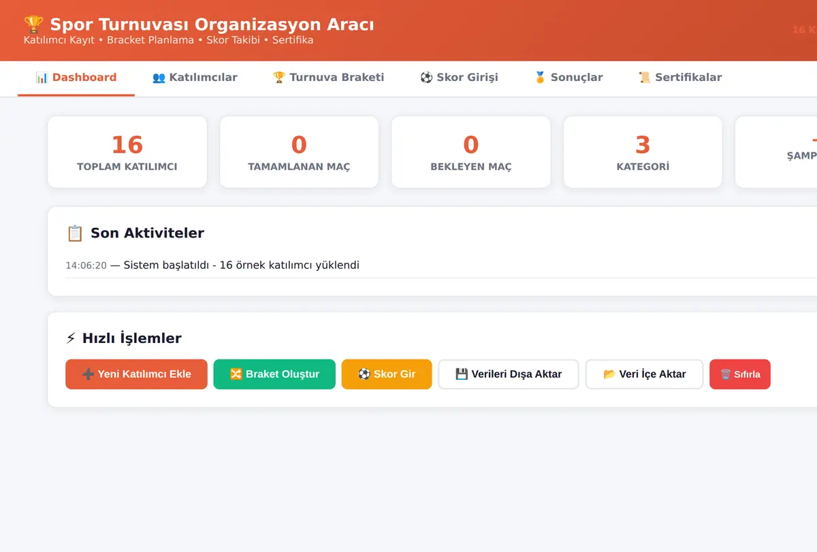
Task: Click the people icon on the Katılımcılar tab
Action: pos(159,78)
